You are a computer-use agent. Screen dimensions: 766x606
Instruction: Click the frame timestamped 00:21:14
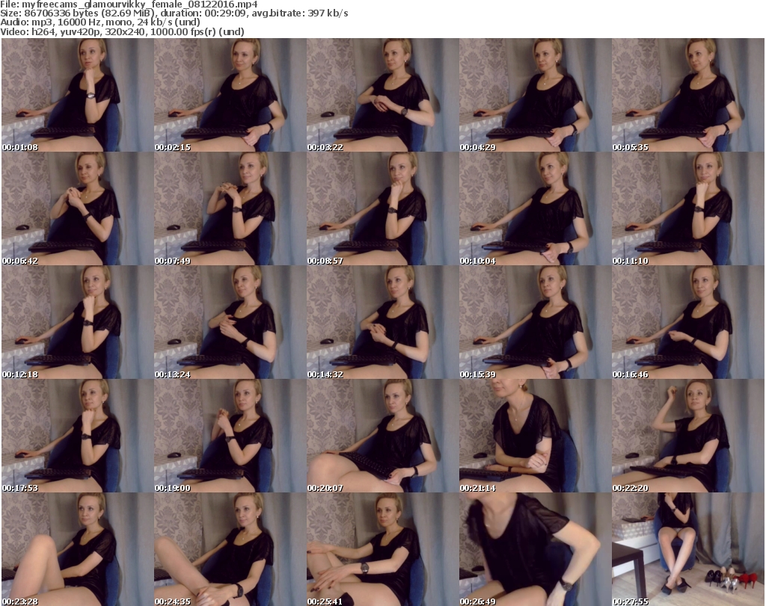[x=535, y=436]
